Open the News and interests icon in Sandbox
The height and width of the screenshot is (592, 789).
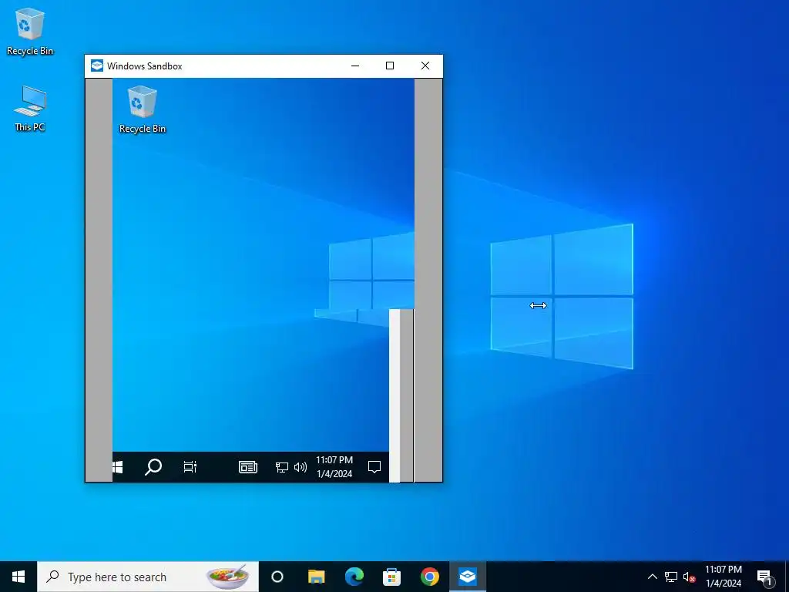coord(247,467)
